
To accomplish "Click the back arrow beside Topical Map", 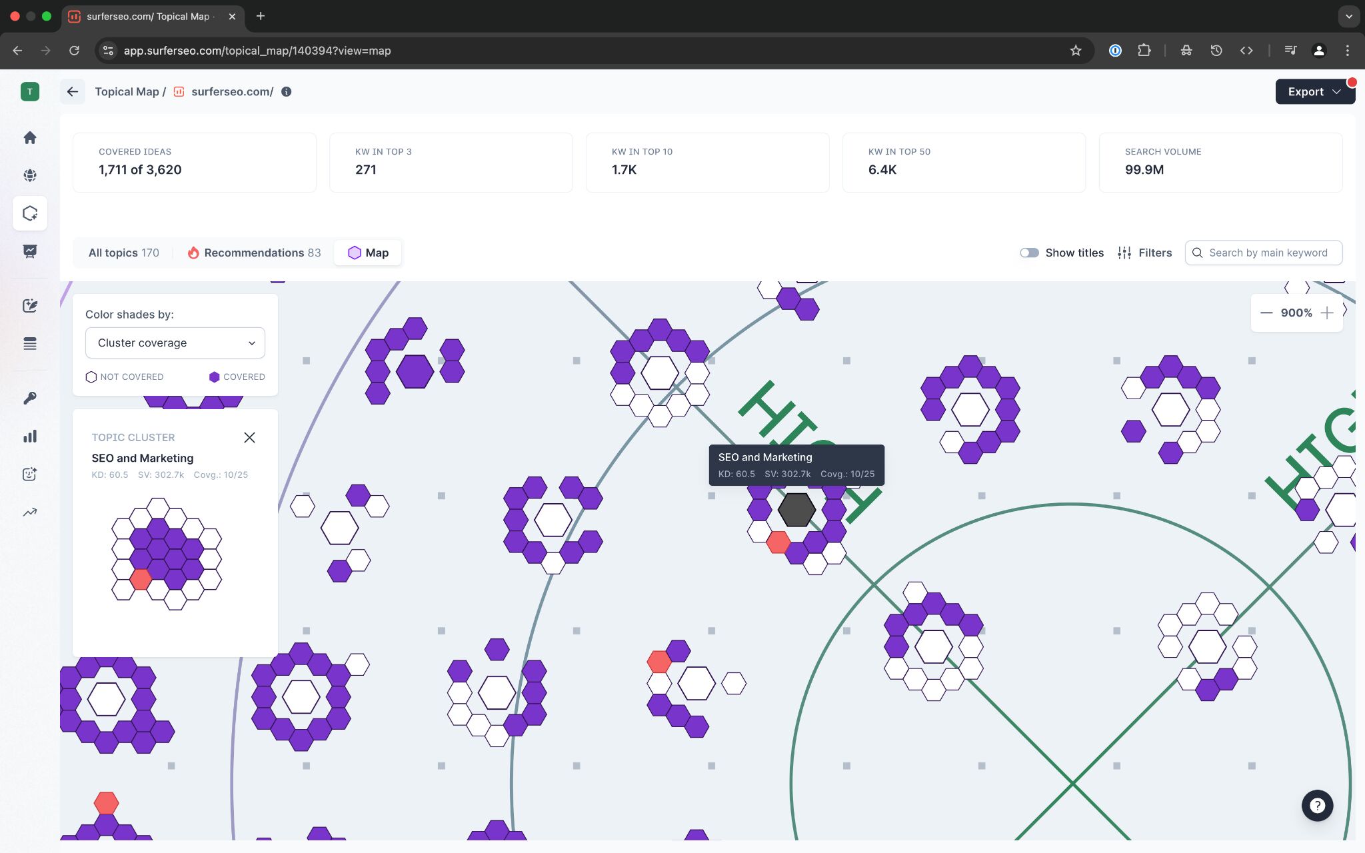I will 73,92.
